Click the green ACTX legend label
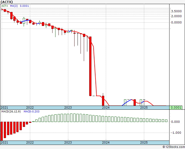The height and width of the screenshot is (149, 185). tap(5, 6)
